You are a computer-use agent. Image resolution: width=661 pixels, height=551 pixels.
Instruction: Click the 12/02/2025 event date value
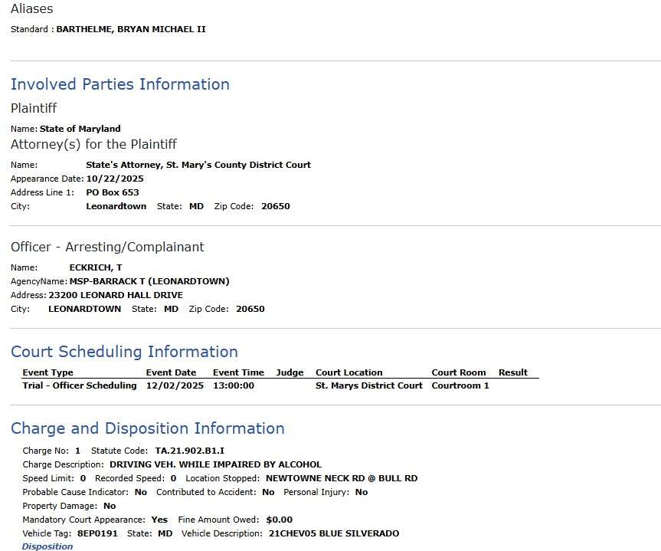tap(175, 385)
